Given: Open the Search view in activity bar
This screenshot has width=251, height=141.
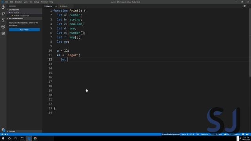Looking at the screenshot, I should coord(3,14).
